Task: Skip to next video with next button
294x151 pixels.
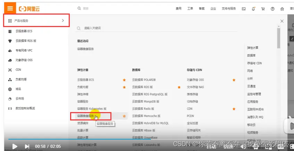Action: [x=27, y=146]
